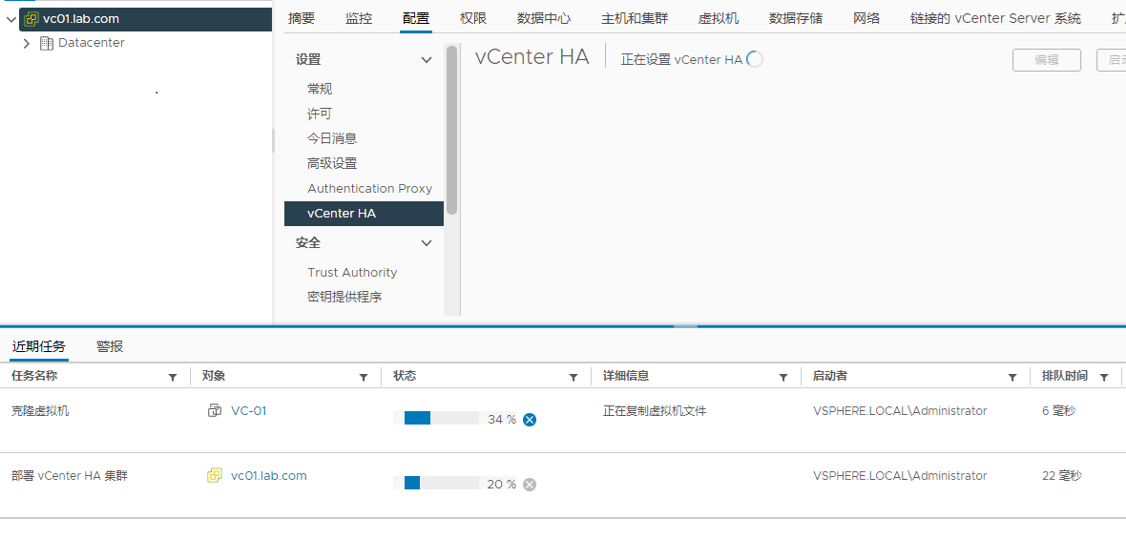
Task: Open the 网络 tab
Action: [866, 19]
